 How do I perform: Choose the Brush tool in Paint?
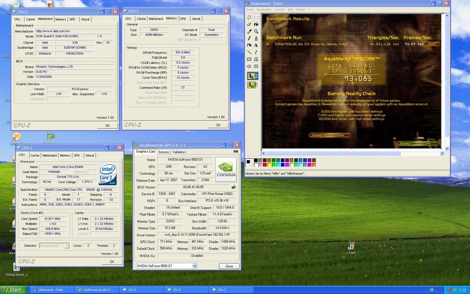(x=256, y=38)
